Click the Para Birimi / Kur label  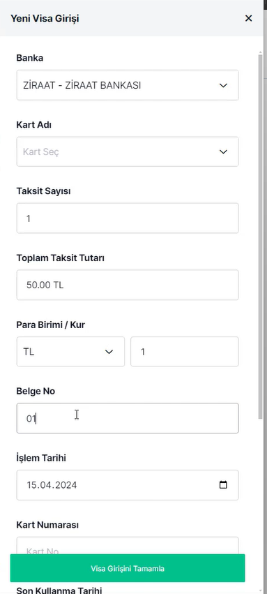tap(51, 325)
